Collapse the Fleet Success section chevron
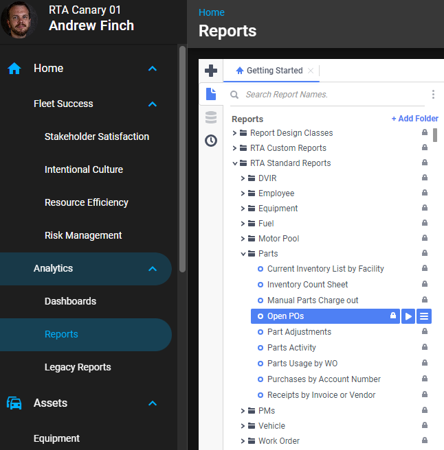The width and height of the screenshot is (444, 450). [x=153, y=104]
